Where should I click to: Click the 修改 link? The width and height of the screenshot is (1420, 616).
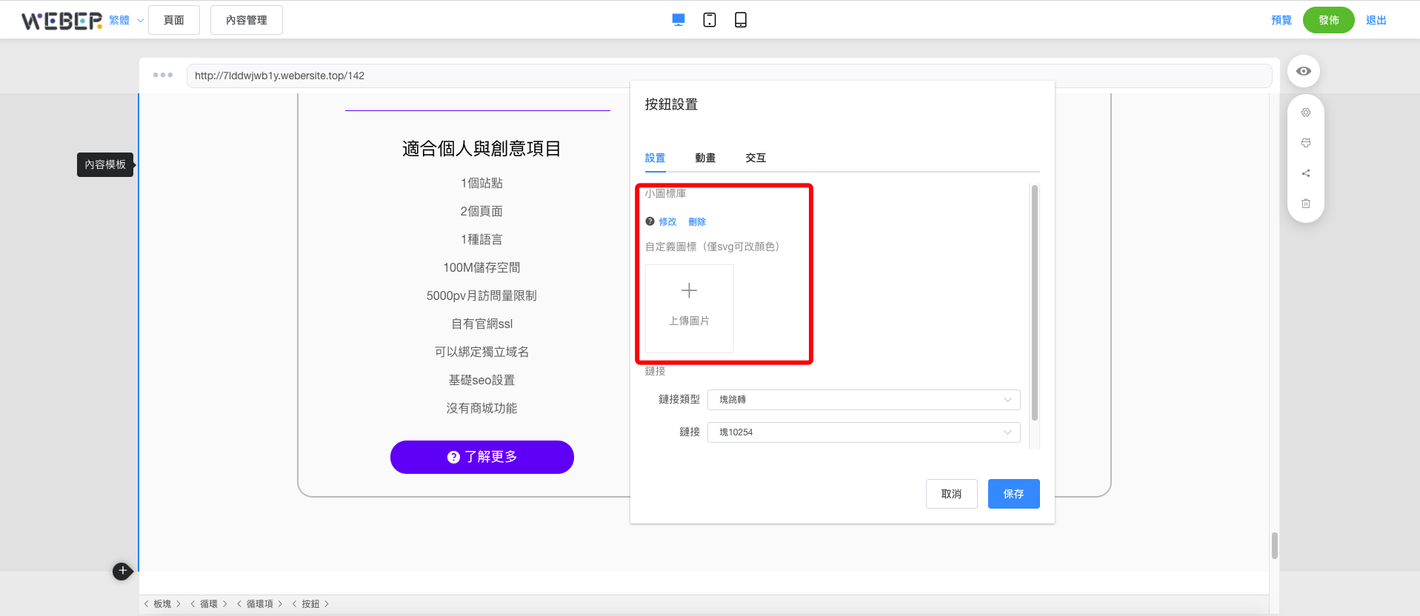[x=667, y=221]
